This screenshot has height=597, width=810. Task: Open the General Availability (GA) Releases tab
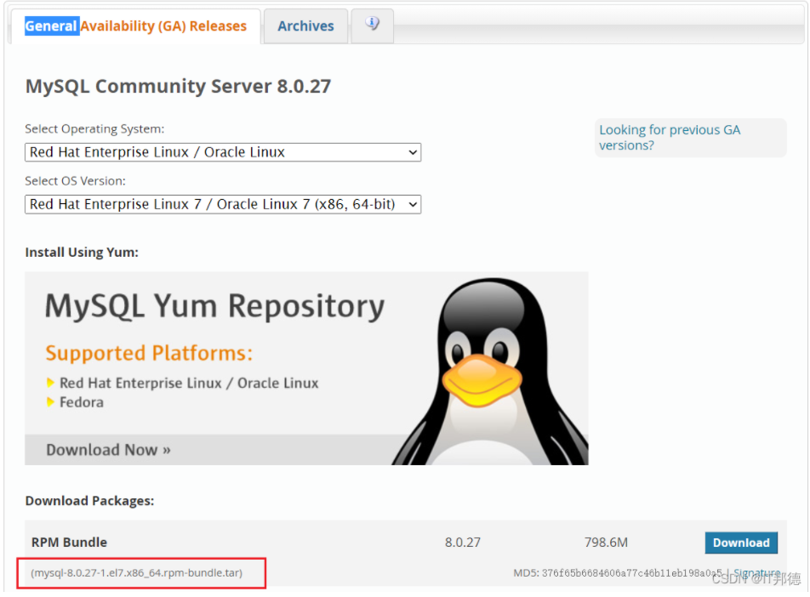pos(136,26)
